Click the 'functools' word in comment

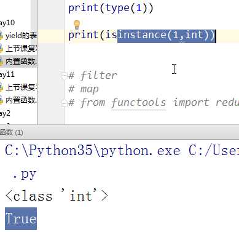point(138,103)
